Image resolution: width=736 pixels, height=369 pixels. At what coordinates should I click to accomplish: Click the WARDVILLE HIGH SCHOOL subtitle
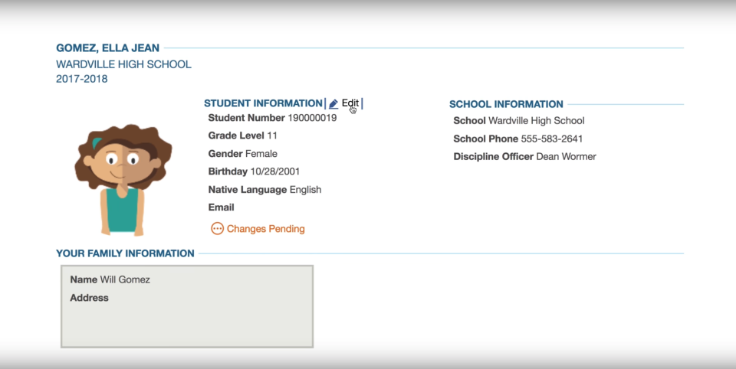[x=123, y=64]
